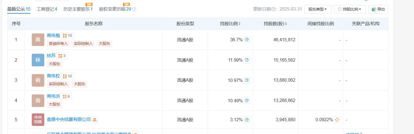Screen dimensions: 414x134
Task: Click the 导出 export button
Action: tap(378, 9)
